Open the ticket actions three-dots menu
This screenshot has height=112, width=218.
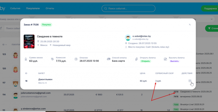coord(190,81)
